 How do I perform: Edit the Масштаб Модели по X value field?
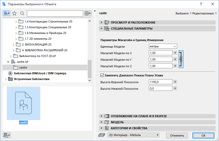point(161,53)
